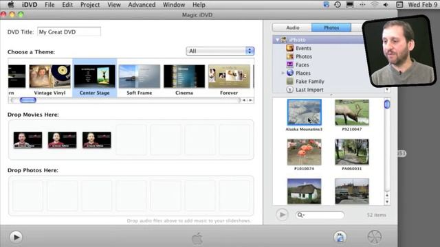Viewport: 440px width, 247px height.
Task: Open the Apple menu
Action: [11, 5]
